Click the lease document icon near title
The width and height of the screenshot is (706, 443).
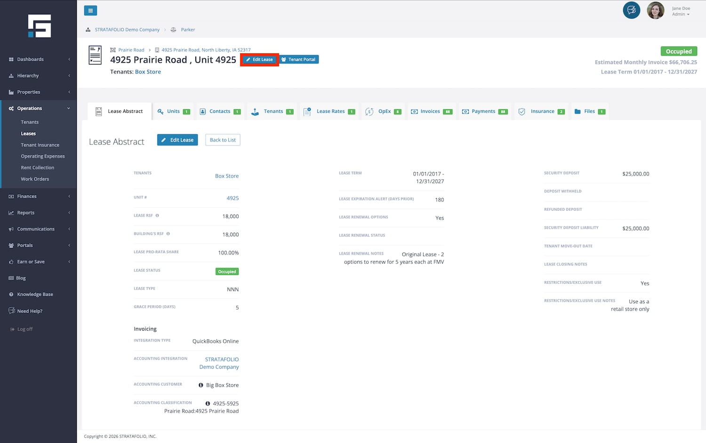pyautogui.click(x=95, y=55)
